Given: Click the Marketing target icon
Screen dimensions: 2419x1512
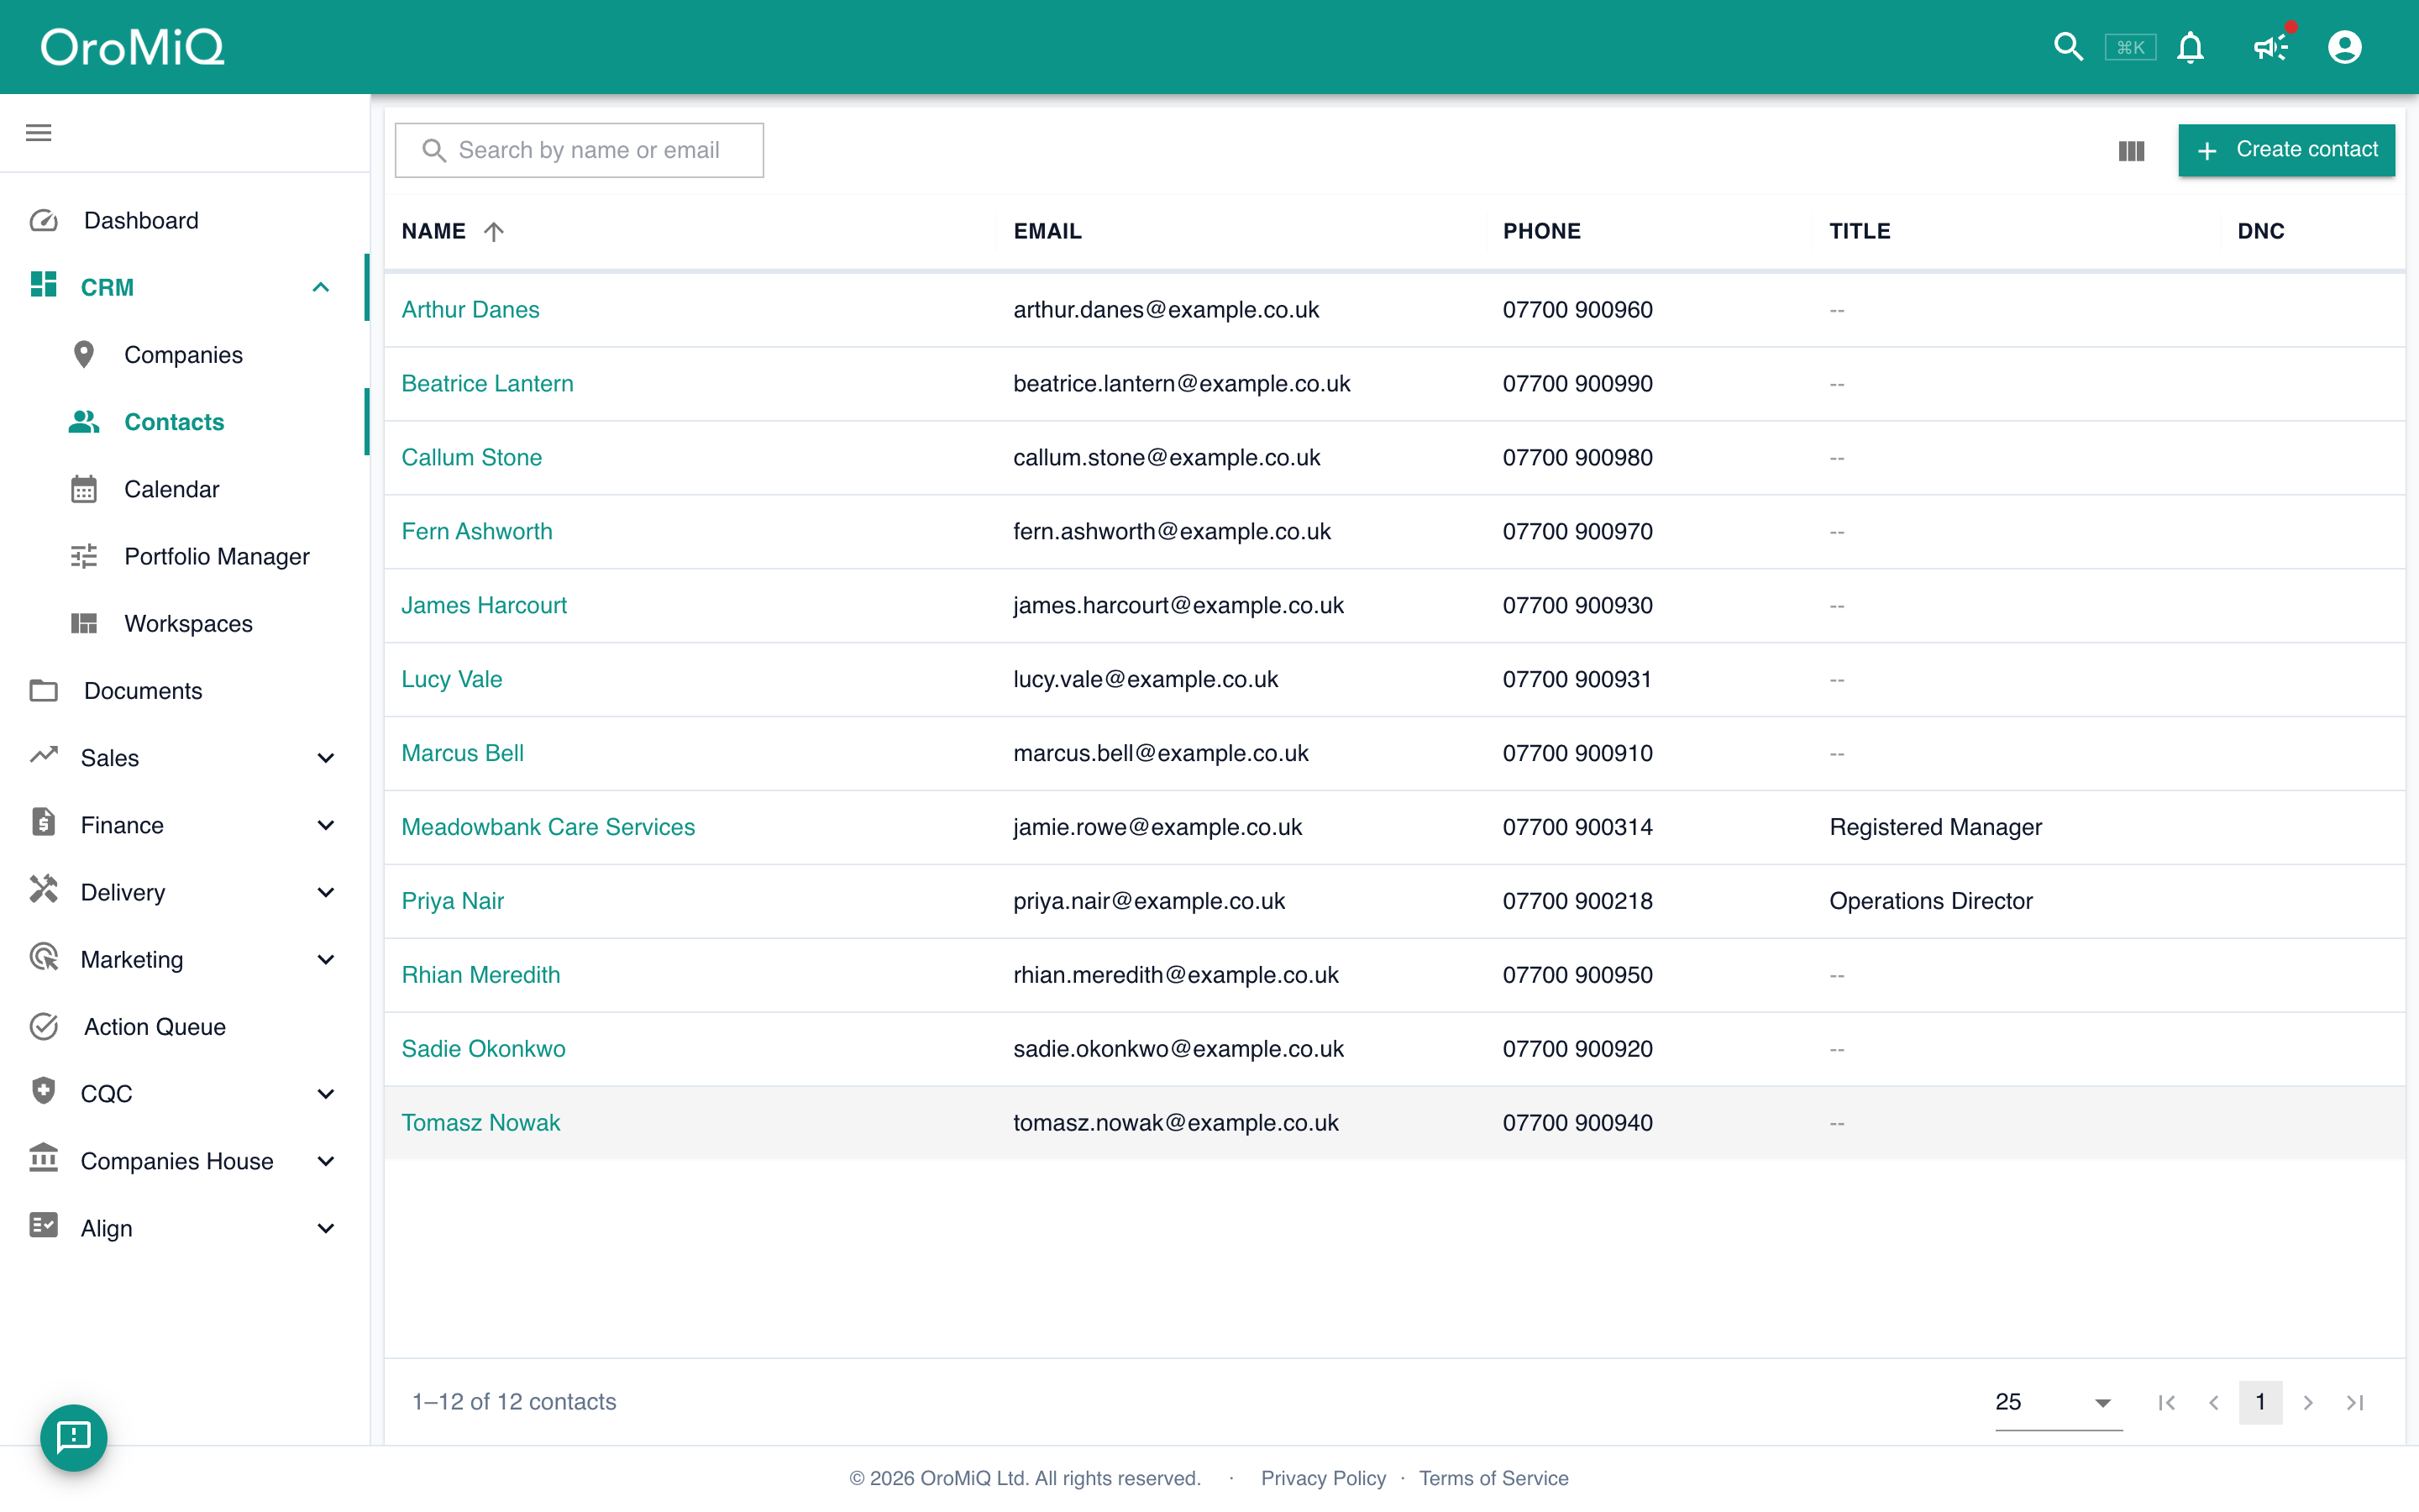Looking at the screenshot, I should point(44,957).
